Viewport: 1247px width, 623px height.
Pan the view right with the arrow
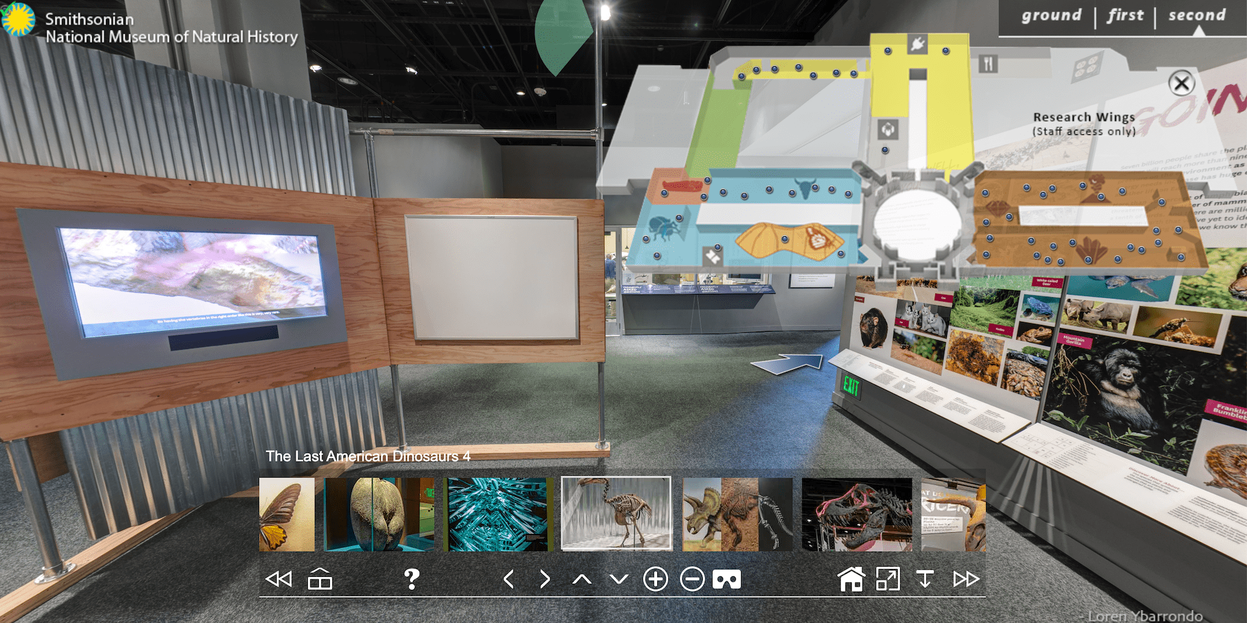click(545, 579)
